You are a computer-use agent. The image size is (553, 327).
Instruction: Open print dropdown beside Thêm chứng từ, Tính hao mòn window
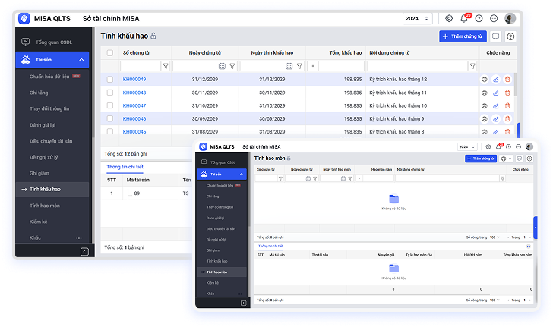pyautogui.click(x=506, y=159)
